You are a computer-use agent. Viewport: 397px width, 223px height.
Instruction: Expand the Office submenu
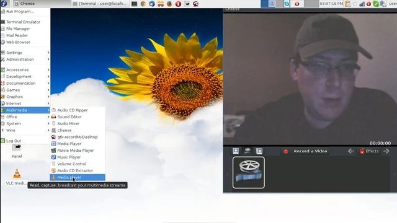[25, 117]
